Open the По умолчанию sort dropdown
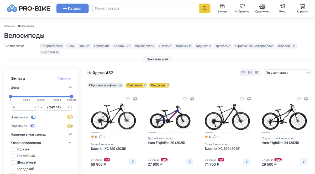This screenshot has height=174, width=315. coord(287,73)
